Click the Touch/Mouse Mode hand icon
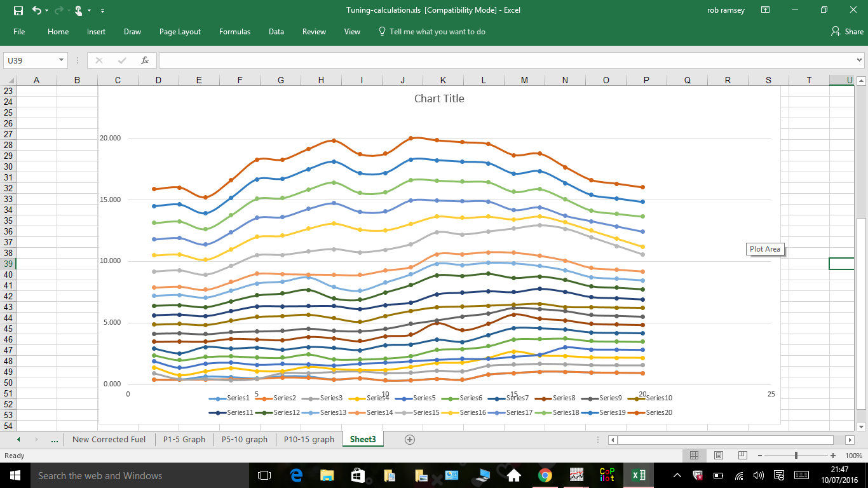868x488 pixels. click(78, 10)
